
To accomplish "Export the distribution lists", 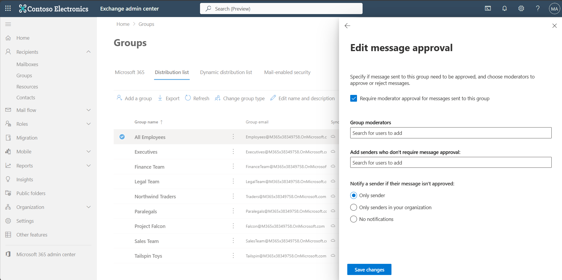I will [168, 98].
